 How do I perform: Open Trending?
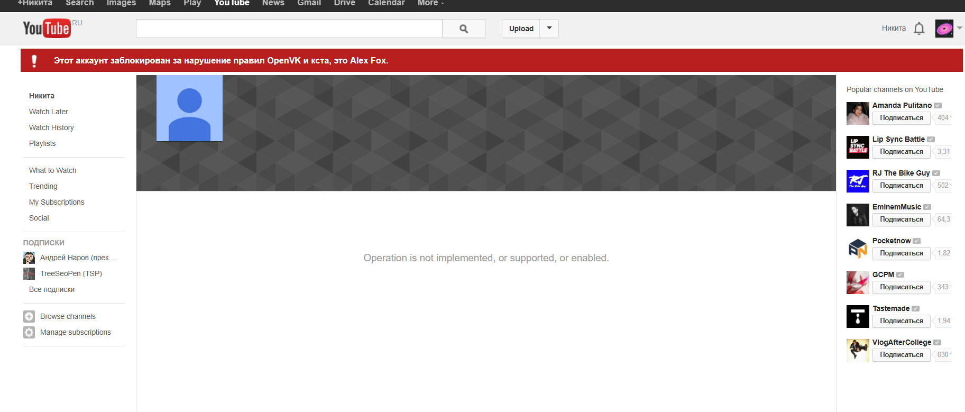pos(43,186)
